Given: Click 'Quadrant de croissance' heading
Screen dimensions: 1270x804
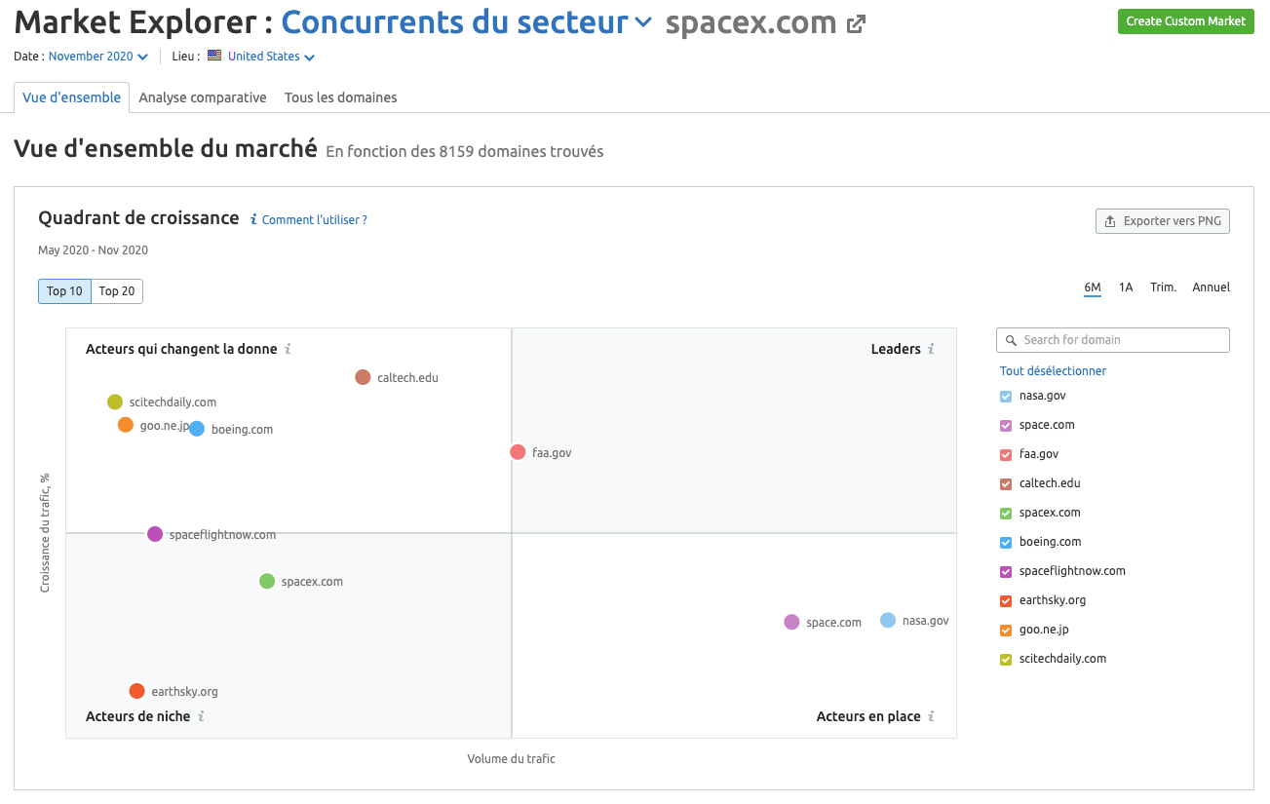Looking at the screenshot, I should pos(138,218).
